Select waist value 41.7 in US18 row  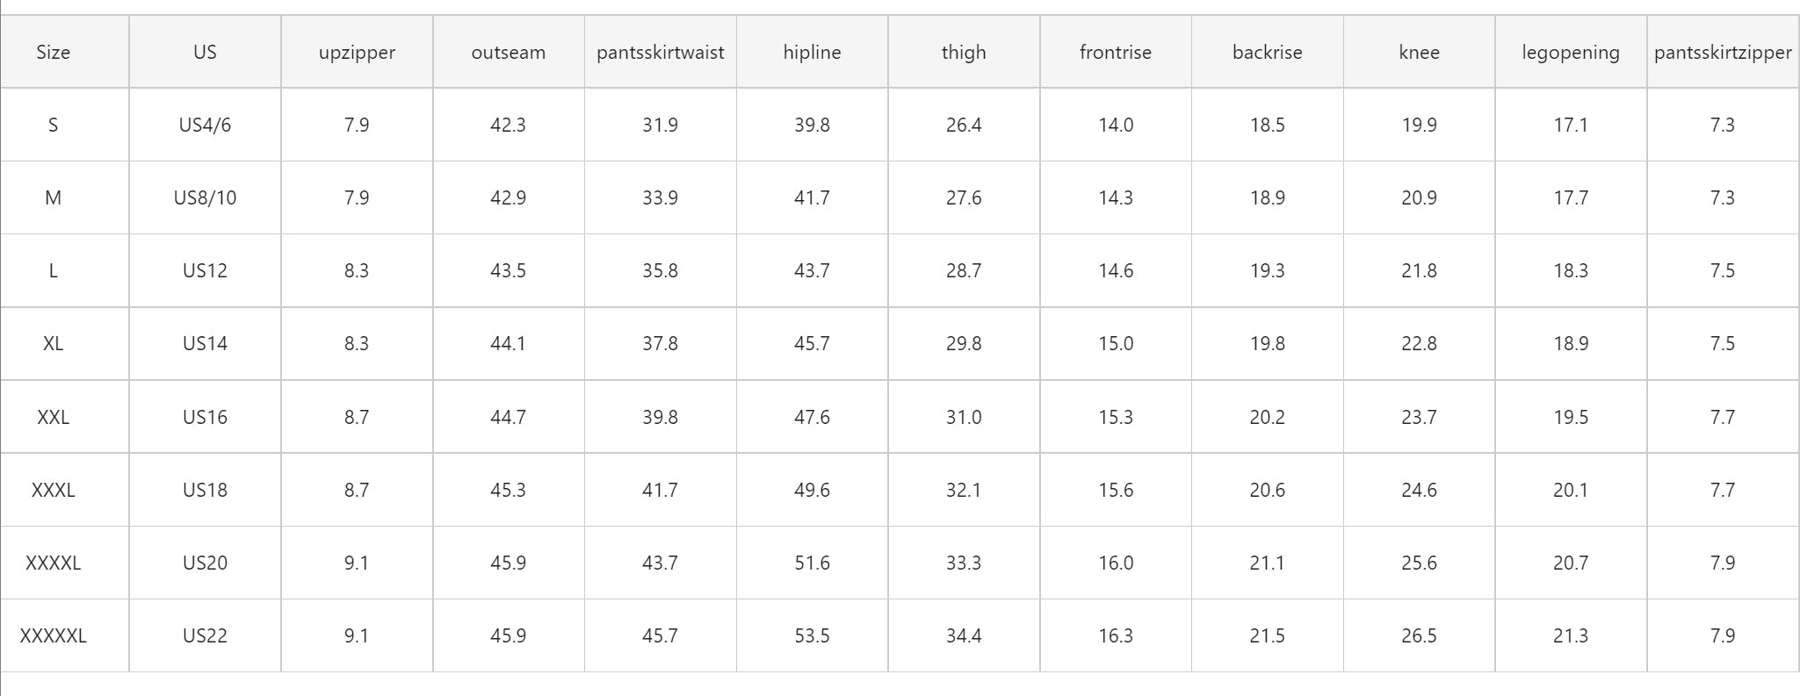pos(660,490)
